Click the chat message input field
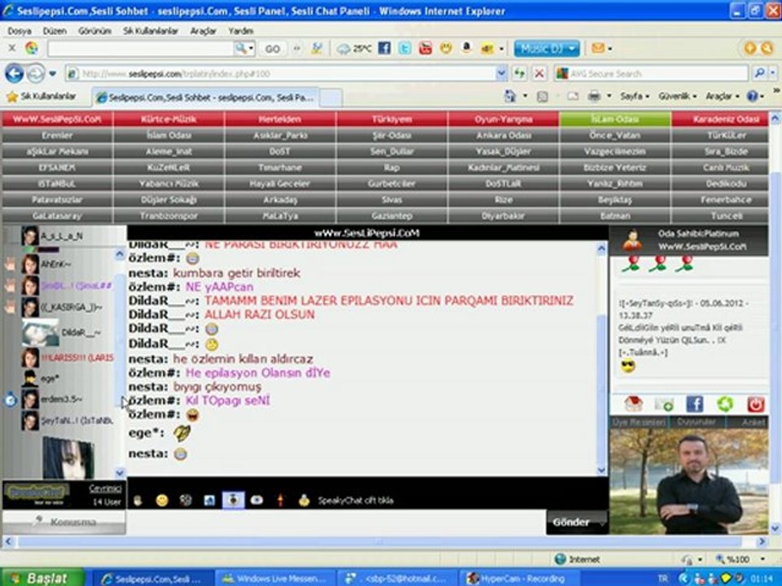The width and height of the screenshot is (782, 586). (336, 523)
